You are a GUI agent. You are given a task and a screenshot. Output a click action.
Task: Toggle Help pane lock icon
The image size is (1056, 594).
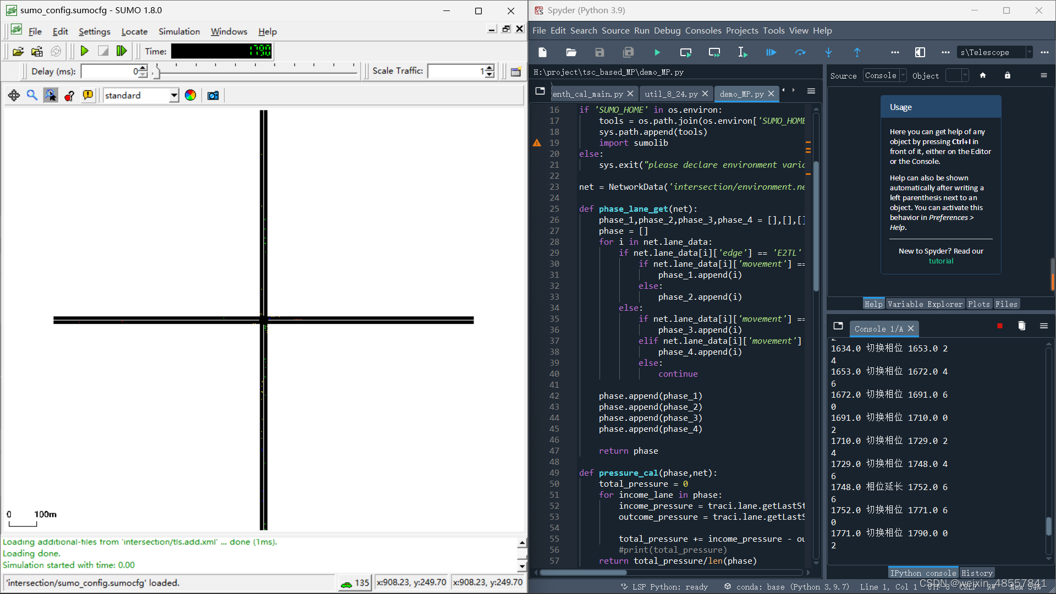pyautogui.click(x=1008, y=75)
